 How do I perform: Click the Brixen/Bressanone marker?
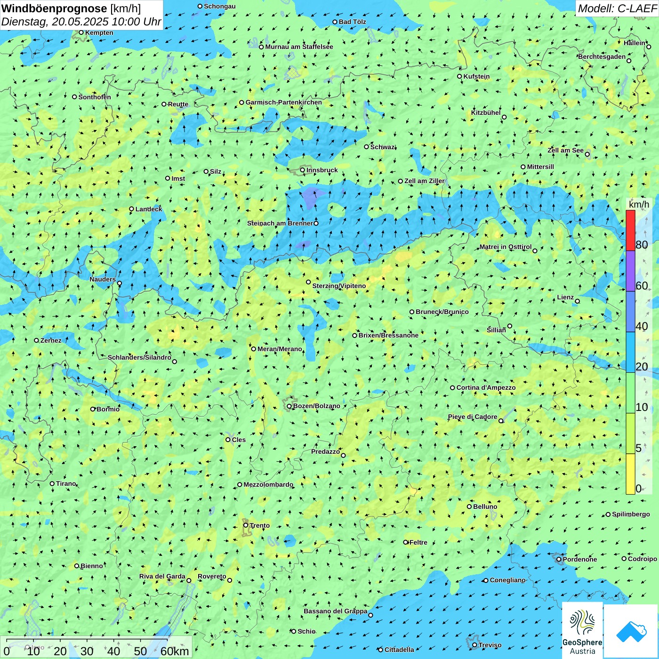click(355, 336)
